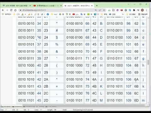Click the lowercase g cell
The width and height of the screenshot is (151, 113).
[143, 58]
